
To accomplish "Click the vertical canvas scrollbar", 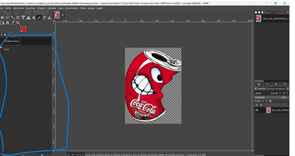I will click(x=252, y=85).
